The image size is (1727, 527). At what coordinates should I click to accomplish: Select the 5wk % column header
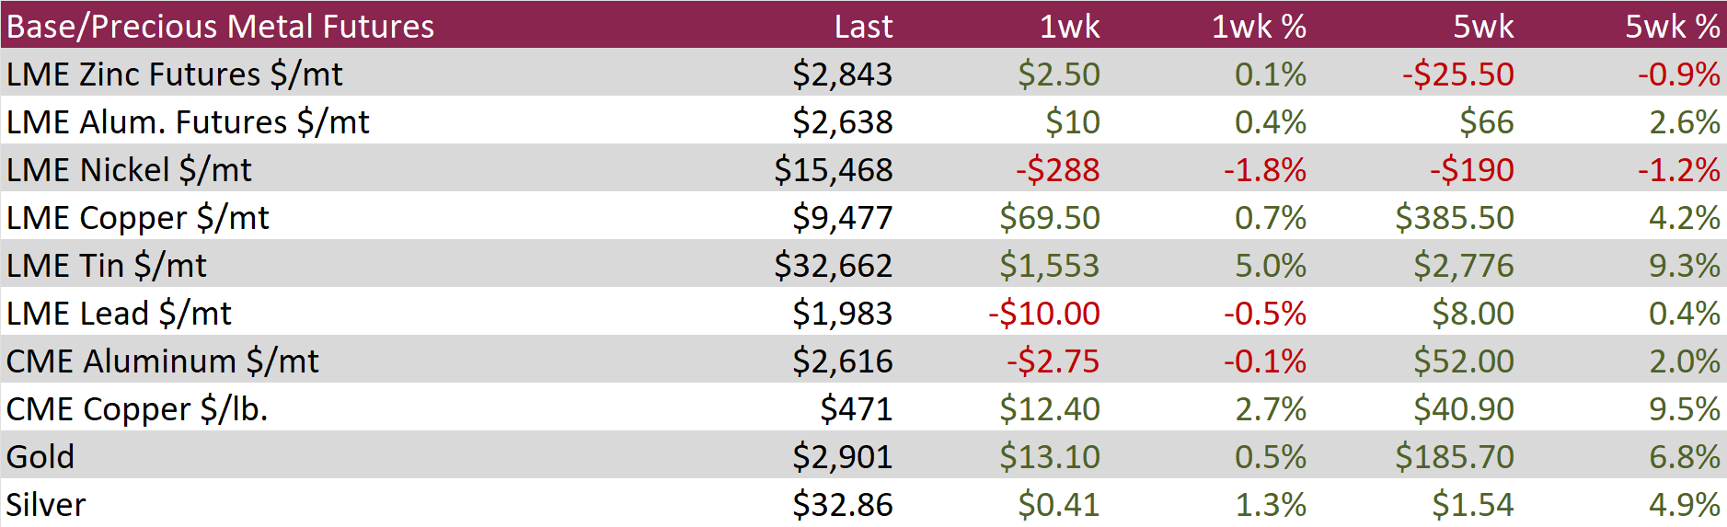pos(1672,27)
